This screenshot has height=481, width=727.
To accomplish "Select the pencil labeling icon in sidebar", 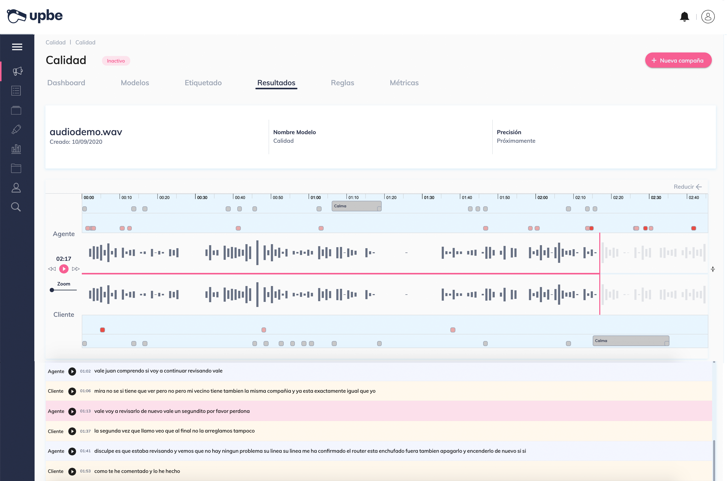I will pyautogui.click(x=16, y=129).
